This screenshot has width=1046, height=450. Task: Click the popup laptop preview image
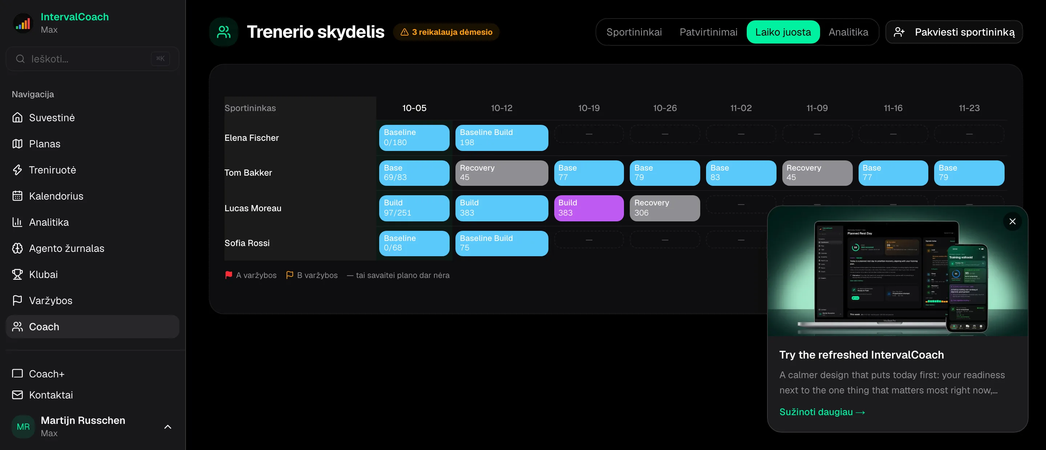click(x=897, y=271)
